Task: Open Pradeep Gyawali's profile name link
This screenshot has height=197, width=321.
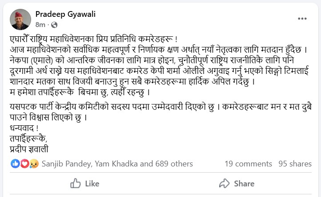Action: click(71, 14)
